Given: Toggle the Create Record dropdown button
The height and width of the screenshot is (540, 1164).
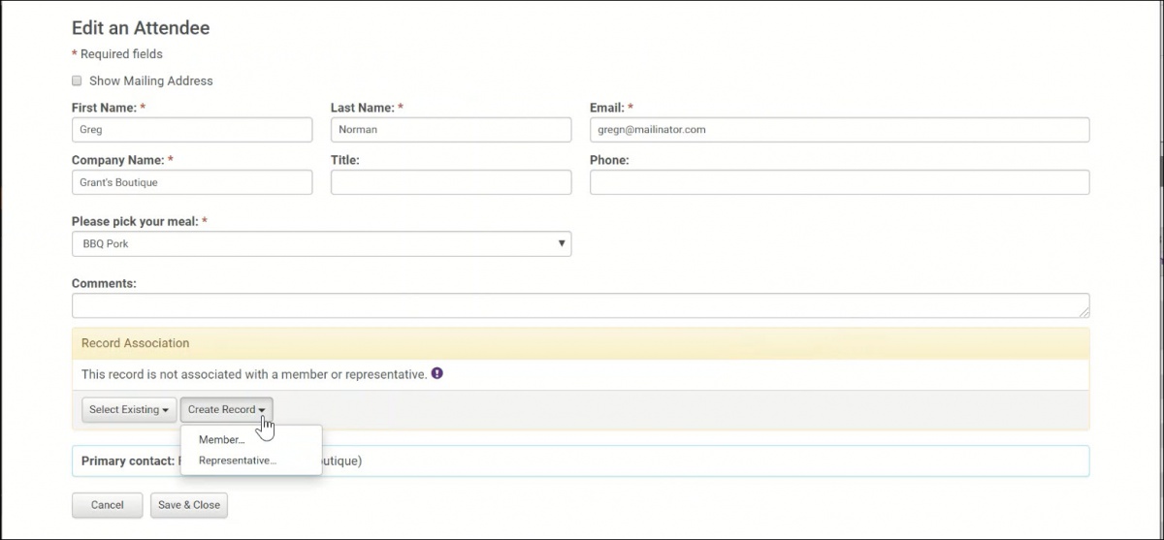Looking at the screenshot, I should click(x=226, y=410).
